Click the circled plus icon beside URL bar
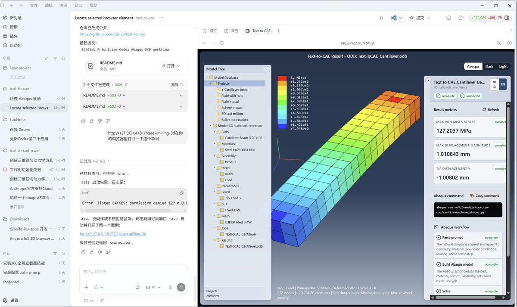517x307 pixels. pyautogui.click(x=510, y=43)
